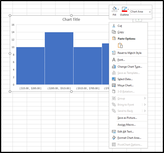Click the Edit Alt Text icon
This screenshot has height=153, width=164.
[x=114, y=131]
